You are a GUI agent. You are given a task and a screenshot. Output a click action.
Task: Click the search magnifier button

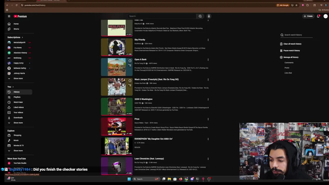click(x=200, y=16)
